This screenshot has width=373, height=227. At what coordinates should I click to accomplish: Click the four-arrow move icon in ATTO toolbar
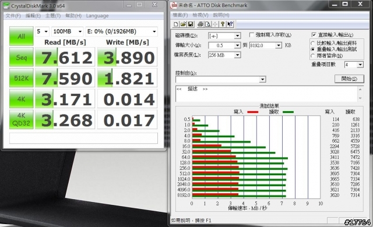click(x=215, y=24)
